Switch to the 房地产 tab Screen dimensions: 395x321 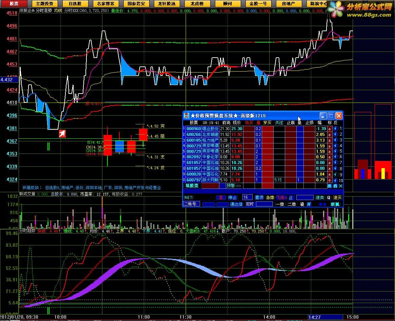(289, 3)
